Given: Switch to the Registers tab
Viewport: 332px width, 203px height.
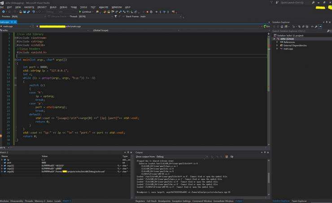Looking at the screenshot, I should [x=140, y=201].
